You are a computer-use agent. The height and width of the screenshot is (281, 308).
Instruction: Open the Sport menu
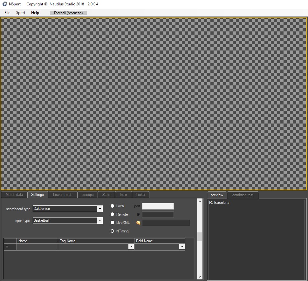click(x=21, y=13)
